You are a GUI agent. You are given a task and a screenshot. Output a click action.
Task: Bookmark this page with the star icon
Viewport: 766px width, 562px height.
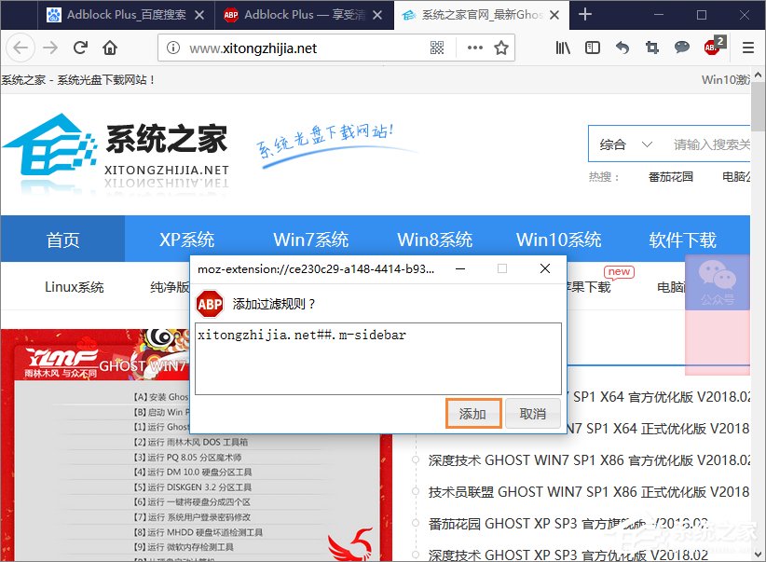click(x=499, y=47)
